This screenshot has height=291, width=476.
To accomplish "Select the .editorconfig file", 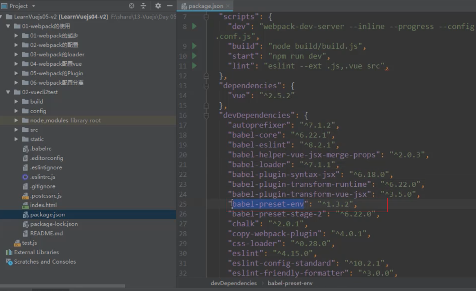I will (x=47, y=158).
